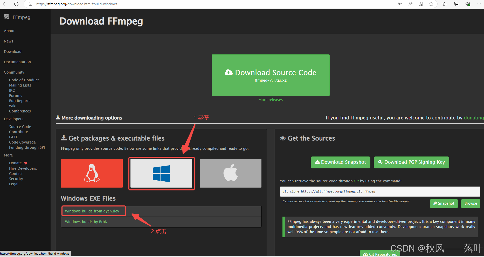Open the Forums link
Screen dimensions: 484x257
click(16, 96)
